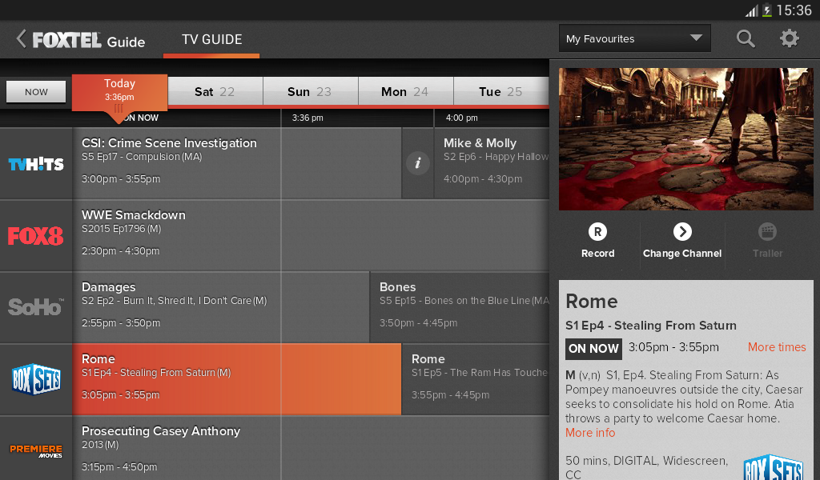Viewport: 820px width, 480px height.
Task: Tap the ON NOW badge in details
Action: (x=593, y=349)
